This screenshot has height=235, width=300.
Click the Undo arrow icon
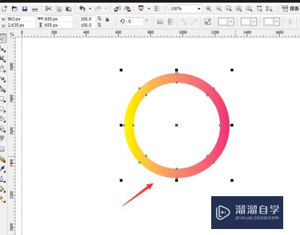(x=82, y=8)
